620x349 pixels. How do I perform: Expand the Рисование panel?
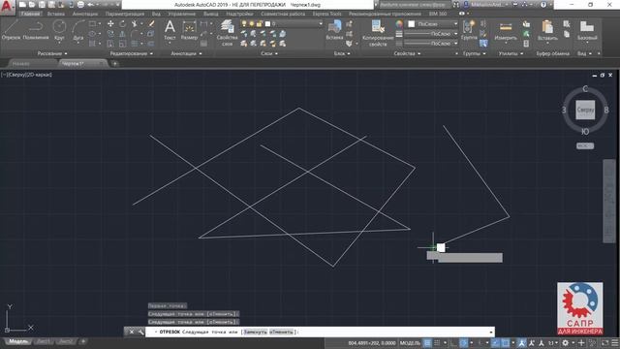(52, 53)
